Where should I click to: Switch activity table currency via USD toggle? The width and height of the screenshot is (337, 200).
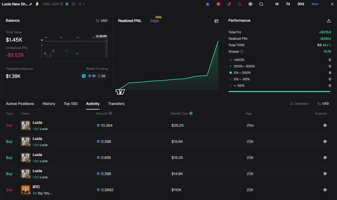[x=323, y=104]
